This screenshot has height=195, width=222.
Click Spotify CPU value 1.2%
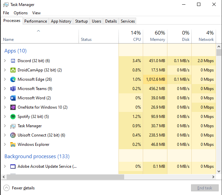point(136,117)
